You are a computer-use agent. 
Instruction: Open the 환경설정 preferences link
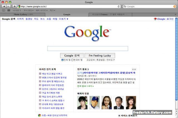click(100, 60)
